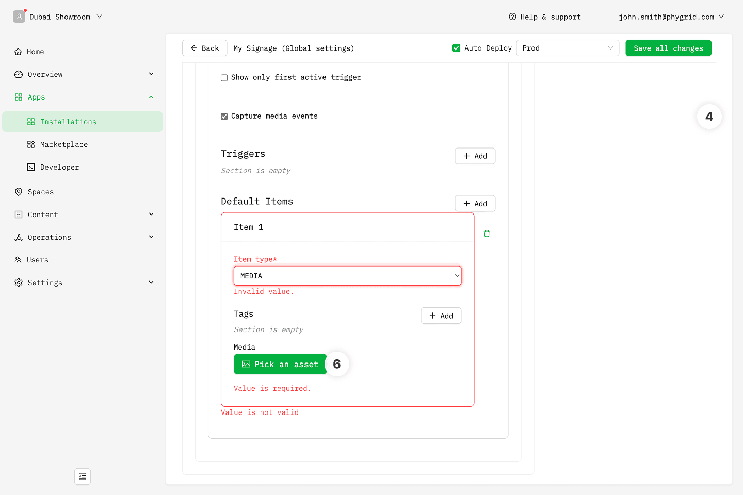Open the Developer terminal icon

(x=31, y=167)
